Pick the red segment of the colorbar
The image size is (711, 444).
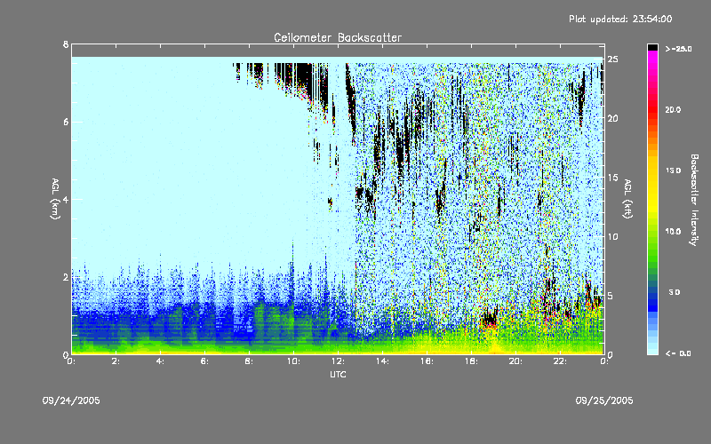click(x=652, y=108)
